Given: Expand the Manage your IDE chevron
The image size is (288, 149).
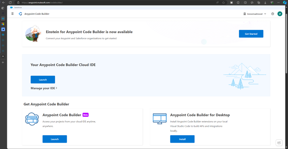Looking at the screenshot, I should pyautogui.click(x=56, y=88).
